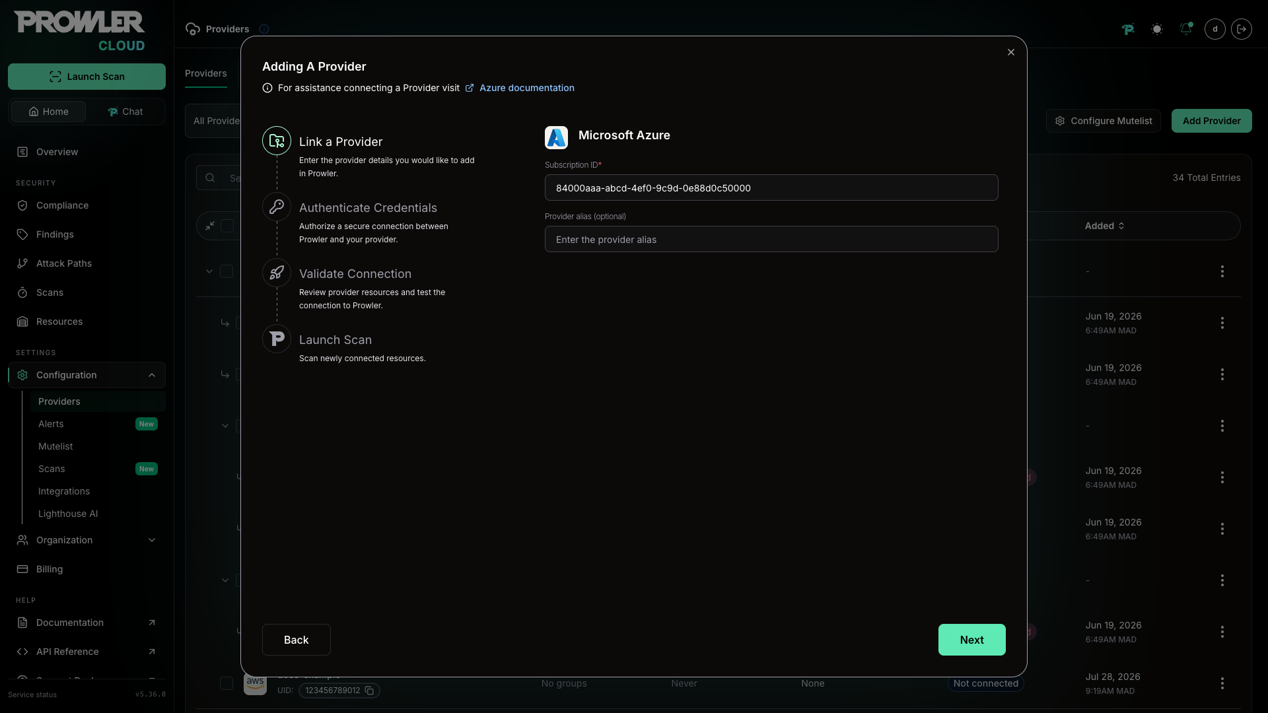Copy the UID 123456789012
The height and width of the screenshot is (713, 1268).
[x=370, y=691]
